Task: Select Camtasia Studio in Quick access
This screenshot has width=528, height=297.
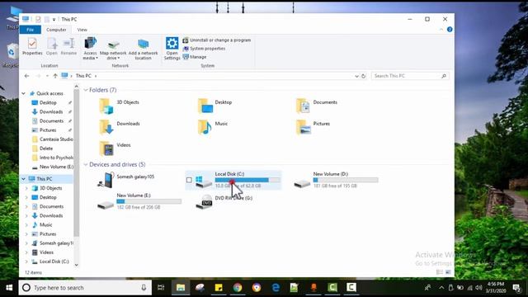Action: tap(53, 139)
